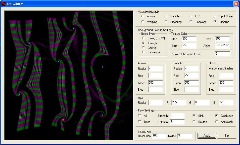Click the noise texture scale field
Screen dimensions: 240x145
coord(222,54)
